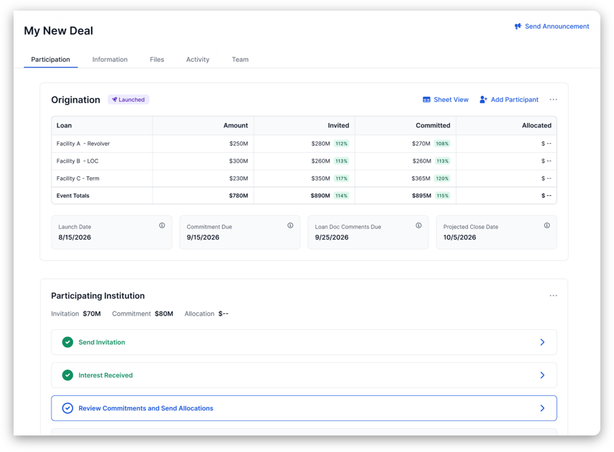
Task: Click the $80M commitment value
Action: click(x=164, y=314)
